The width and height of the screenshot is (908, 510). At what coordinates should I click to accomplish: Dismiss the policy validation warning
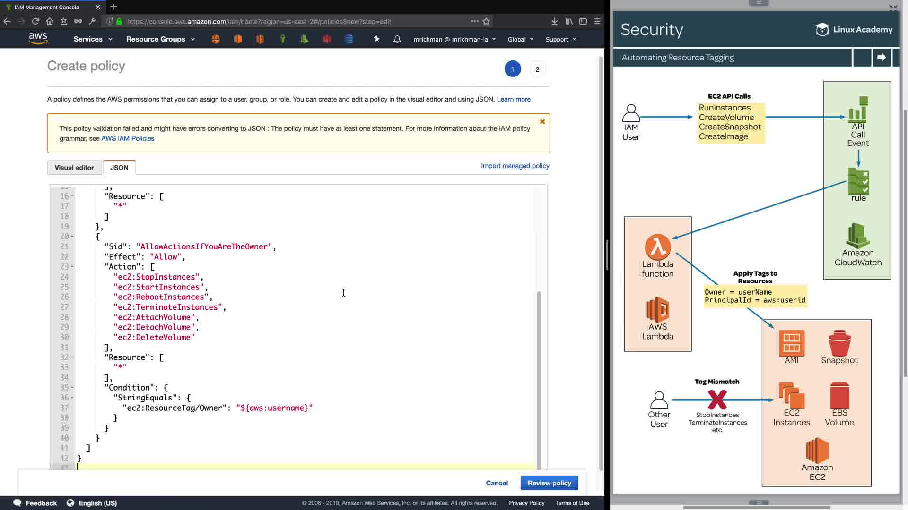click(x=542, y=122)
